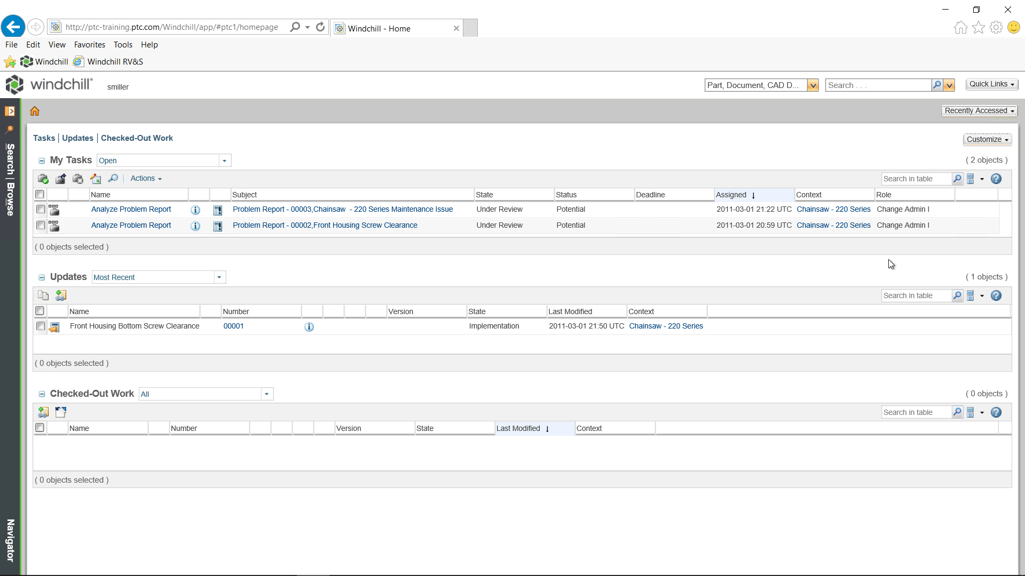Screen dimensions: 1025x576
Task: Open the Favorites menu
Action: pos(90,45)
